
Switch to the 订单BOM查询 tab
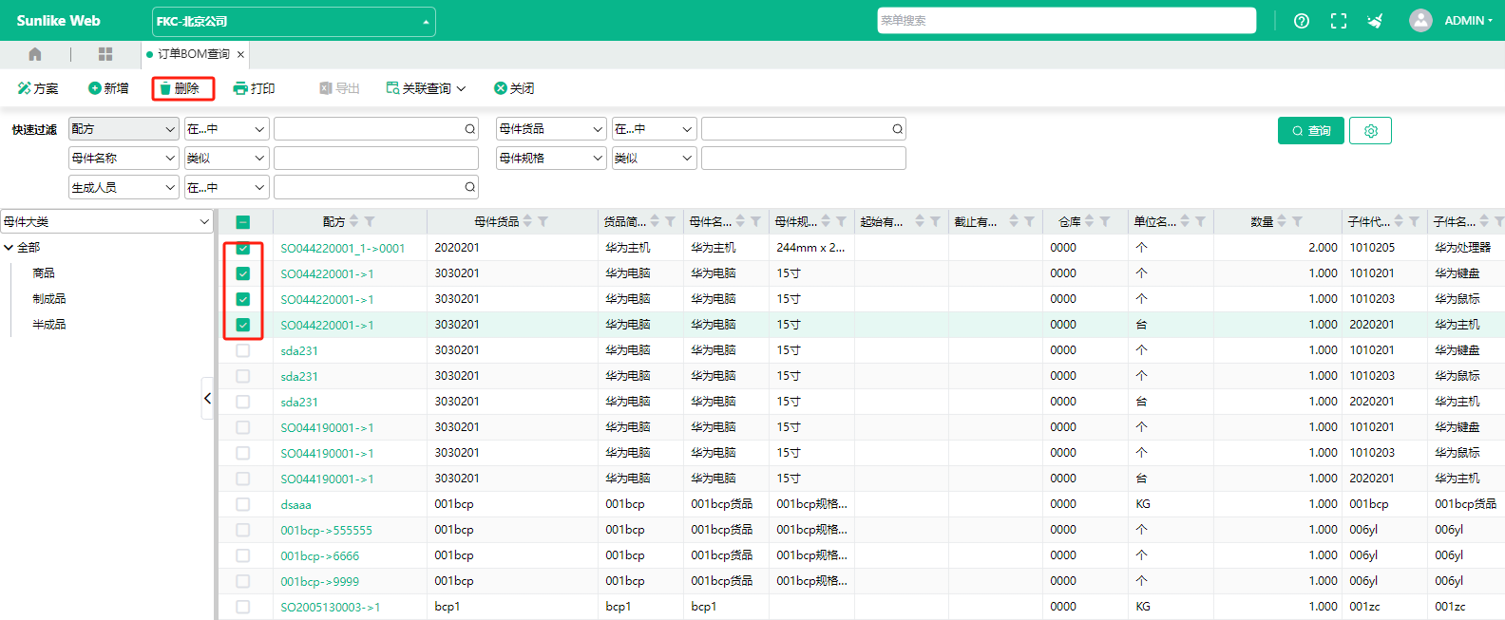pos(194,54)
